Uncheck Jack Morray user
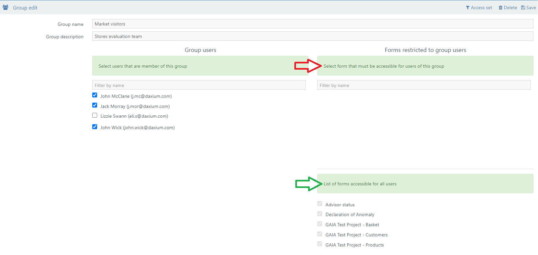The image size is (538, 255). [x=95, y=105]
